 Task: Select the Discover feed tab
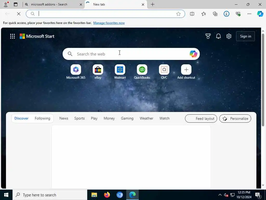pos(21,118)
